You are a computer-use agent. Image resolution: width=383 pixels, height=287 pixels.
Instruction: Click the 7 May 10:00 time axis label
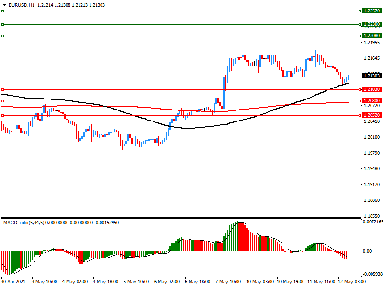pos(228,282)
